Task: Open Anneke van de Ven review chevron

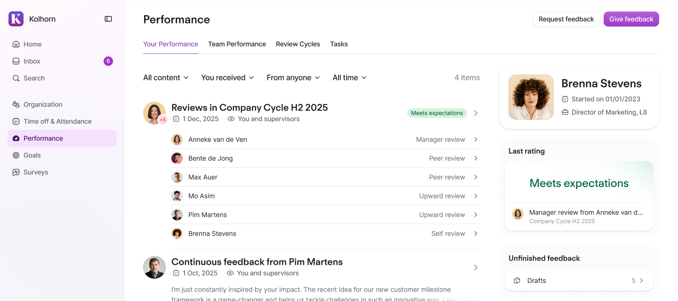Action: click(476, 140)
